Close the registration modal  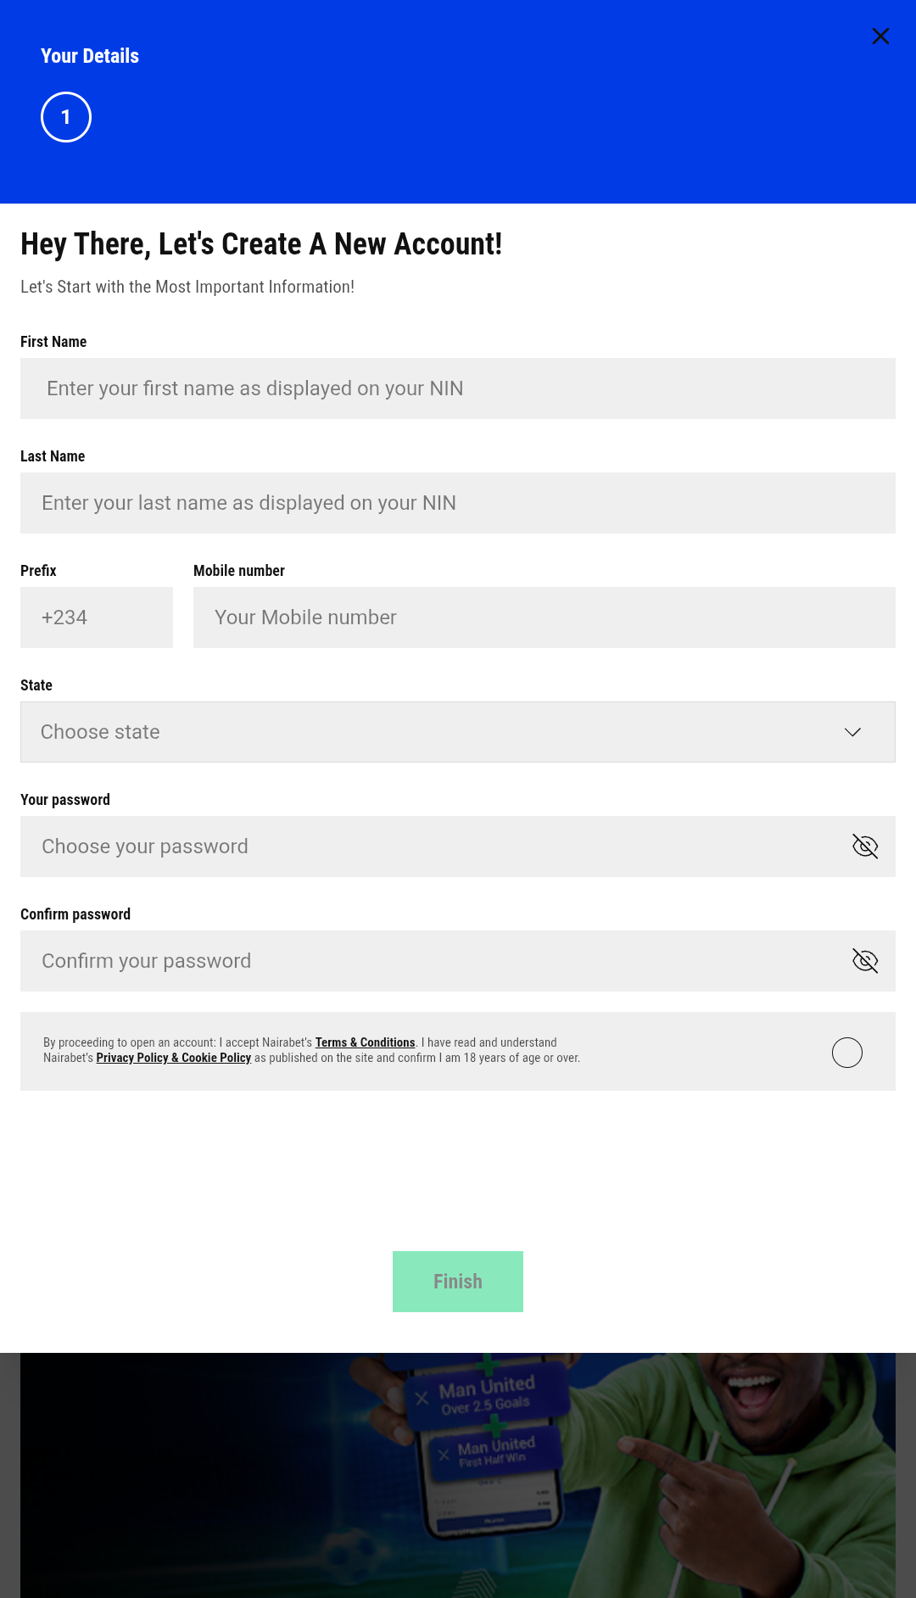tap(880, 36)
